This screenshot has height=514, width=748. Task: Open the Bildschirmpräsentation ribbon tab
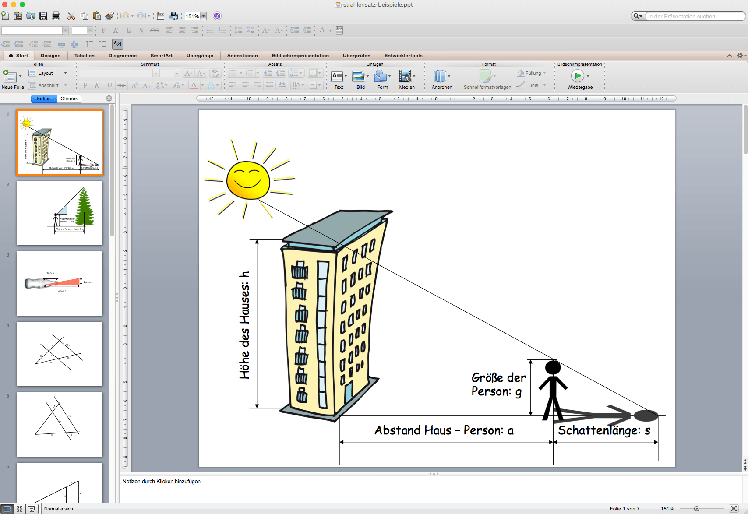pos(300,56)
